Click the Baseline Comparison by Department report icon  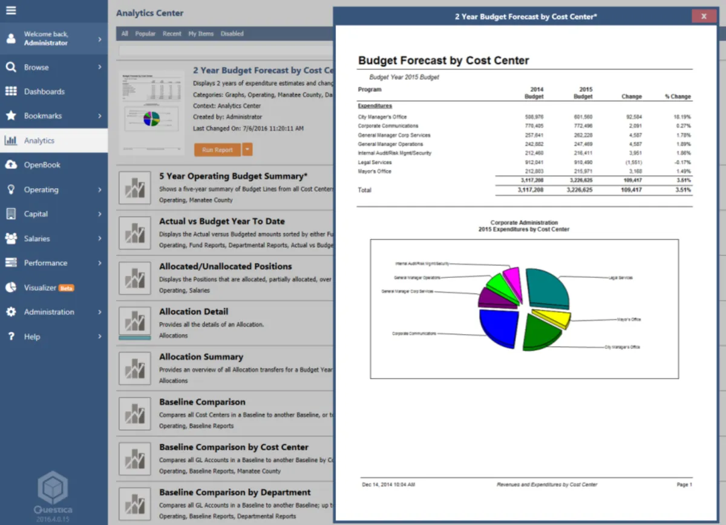134,504
